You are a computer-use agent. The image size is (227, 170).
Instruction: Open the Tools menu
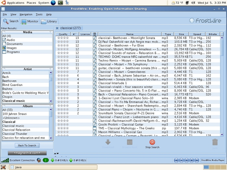39,15
